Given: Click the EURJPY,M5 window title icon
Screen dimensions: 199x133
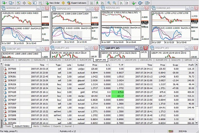Looking at the screenshot, I should coord(53,48).
